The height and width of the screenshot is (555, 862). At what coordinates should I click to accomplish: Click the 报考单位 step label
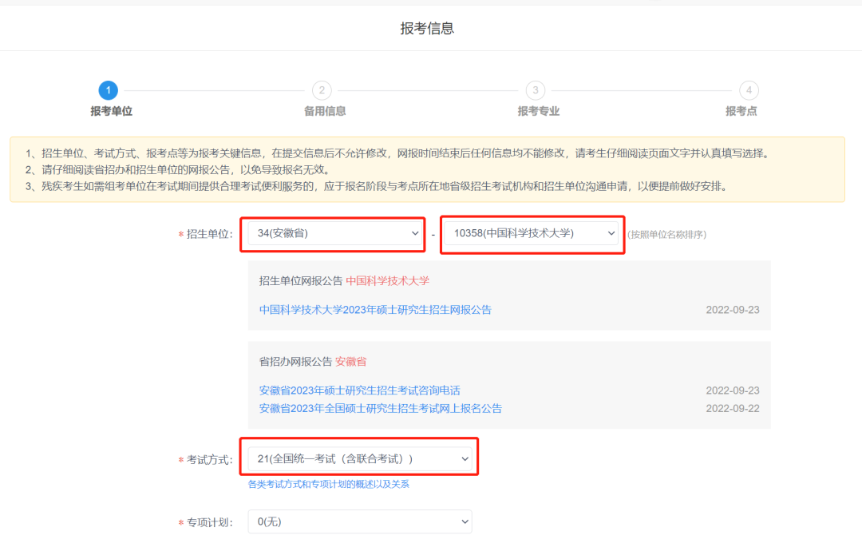(112, 111)
